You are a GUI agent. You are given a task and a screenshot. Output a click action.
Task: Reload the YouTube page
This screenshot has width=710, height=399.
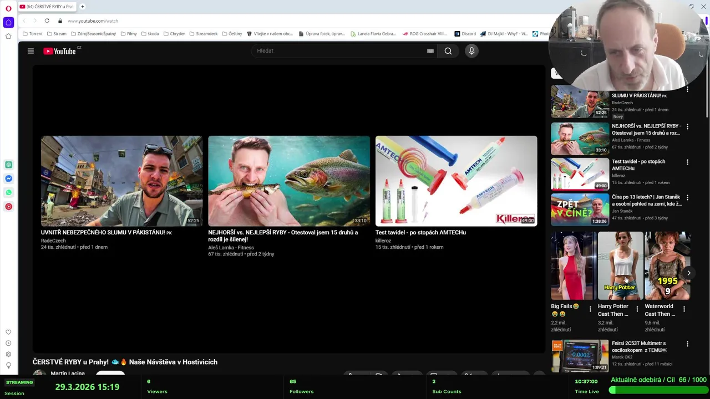click(x=47, y=21)
